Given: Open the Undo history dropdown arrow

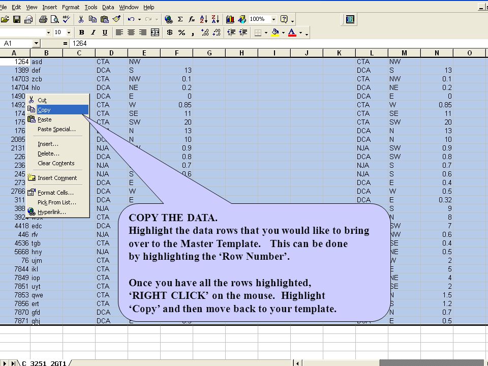Looking at the screenshot, I should 139,19.
